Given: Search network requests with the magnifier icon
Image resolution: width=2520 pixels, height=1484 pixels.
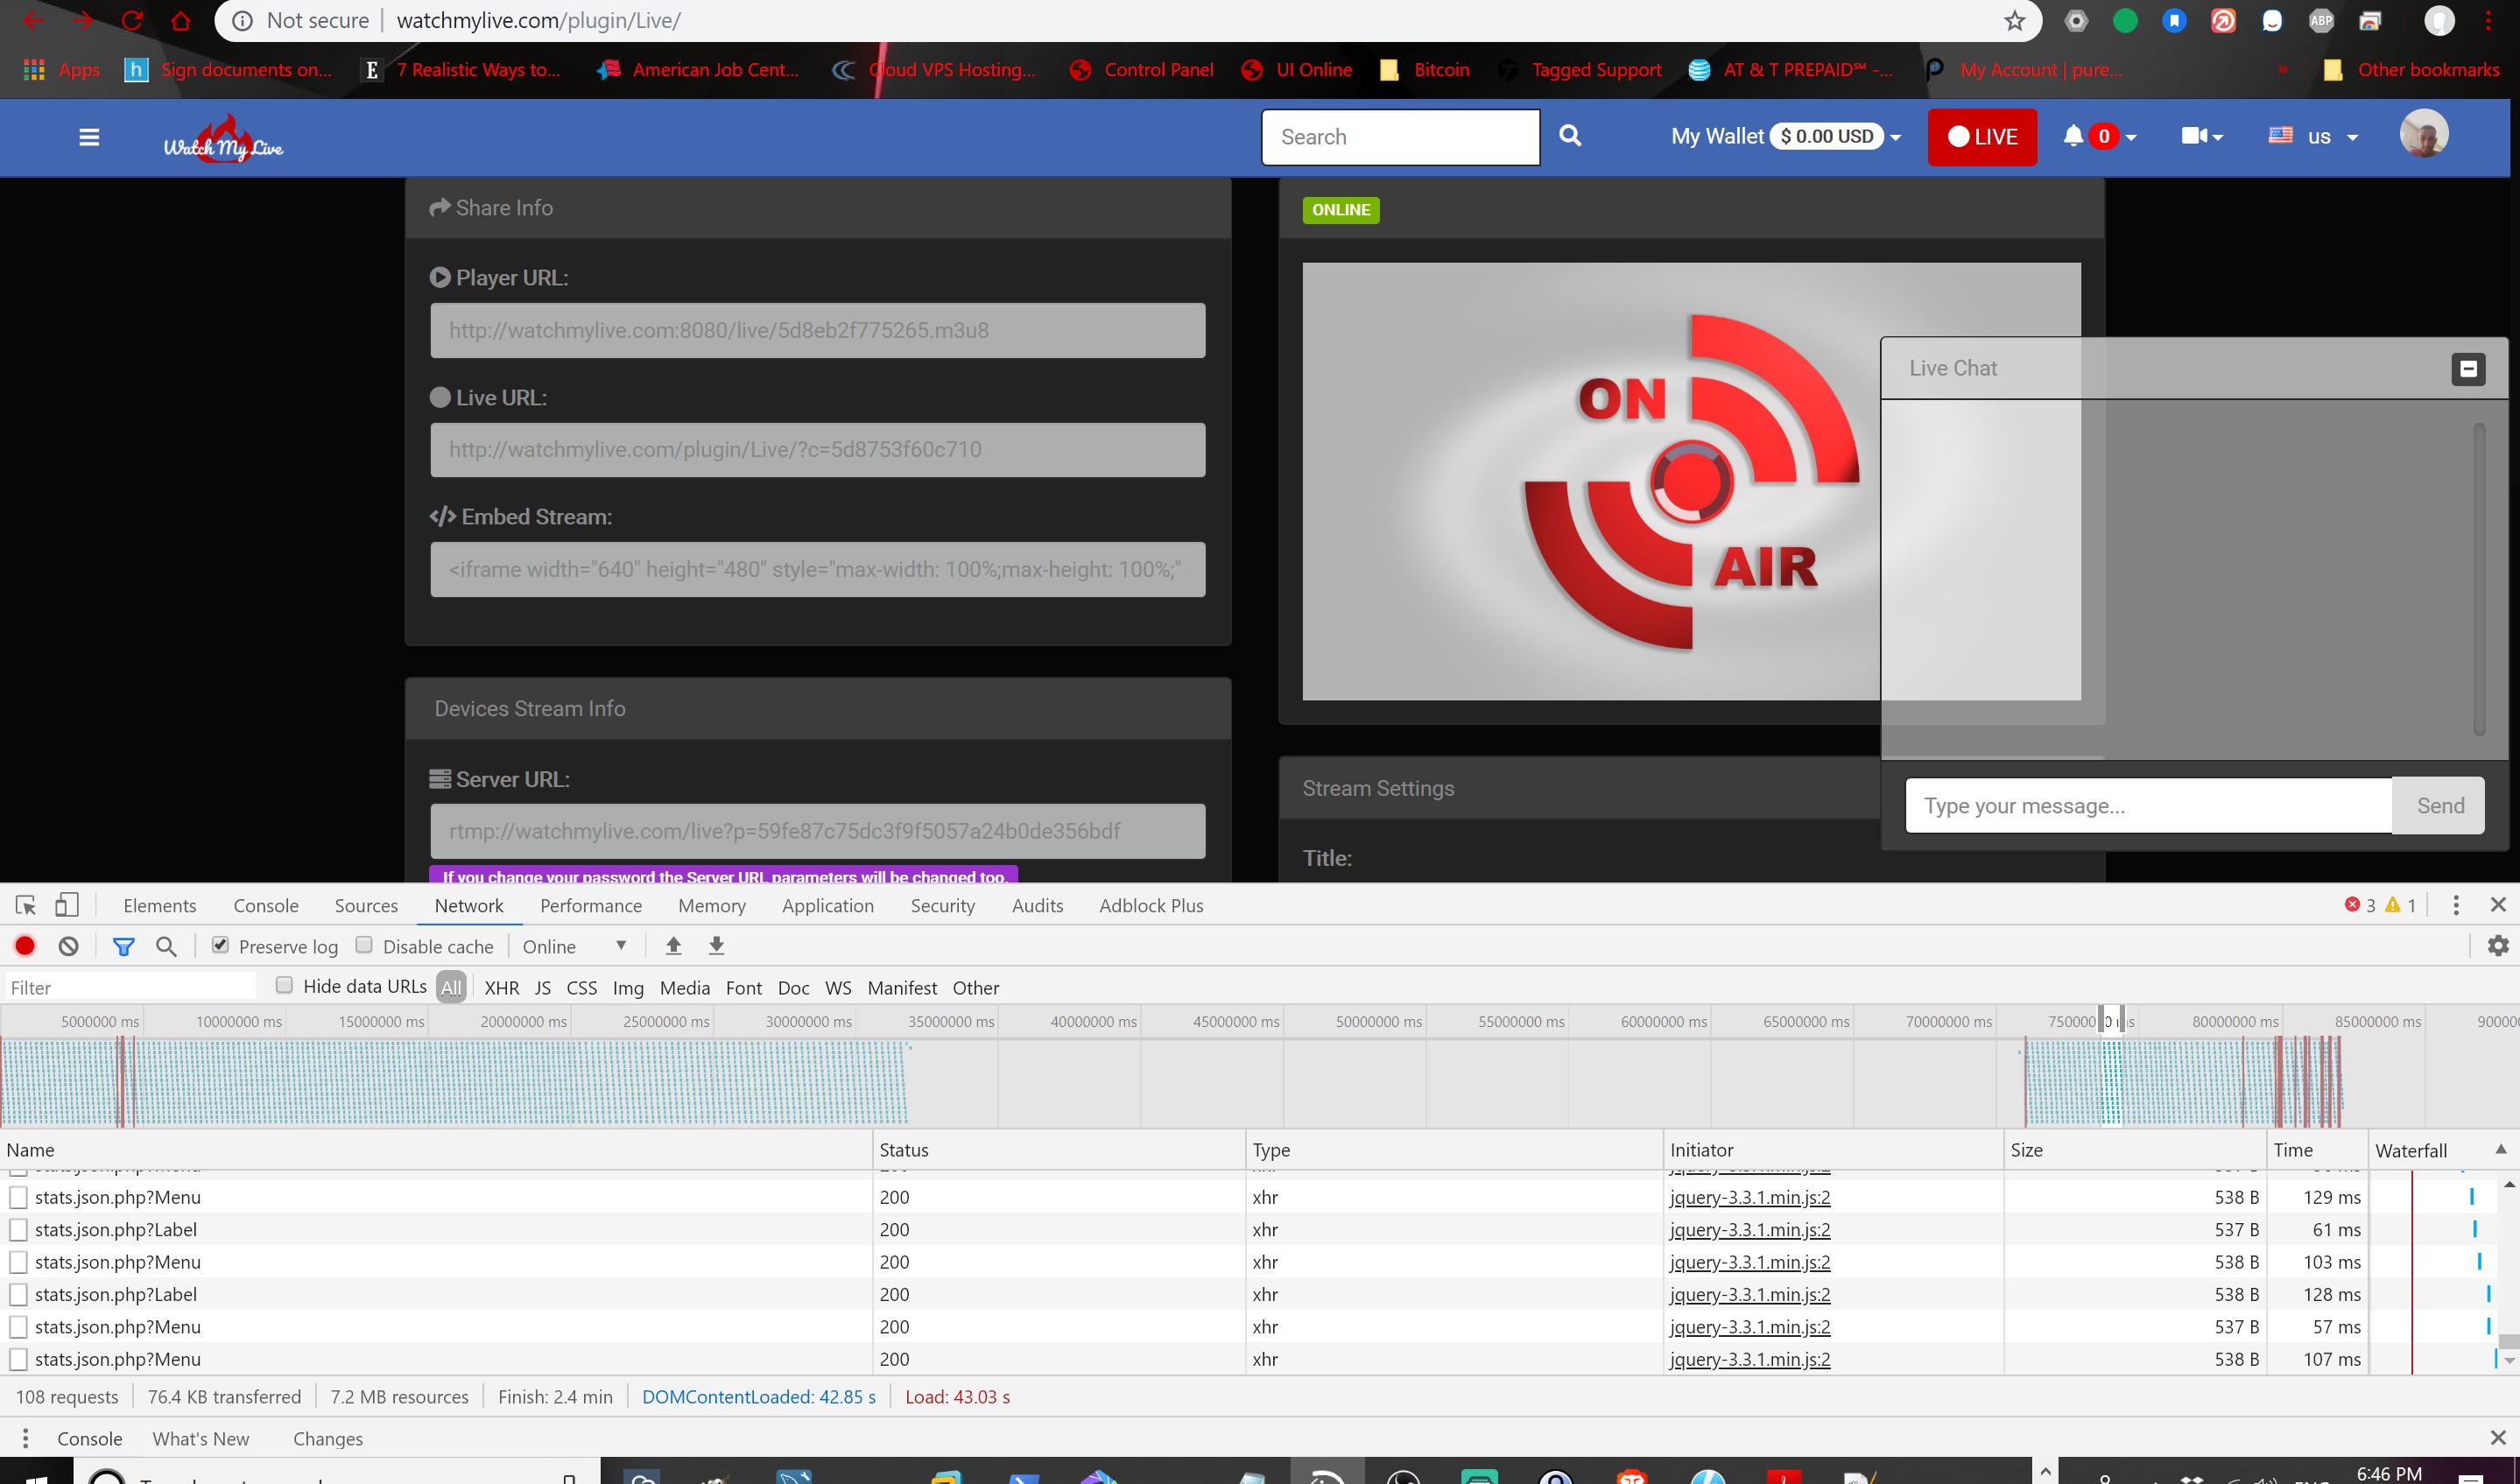Looking at the screenshot, I should [x=166, y=945].
